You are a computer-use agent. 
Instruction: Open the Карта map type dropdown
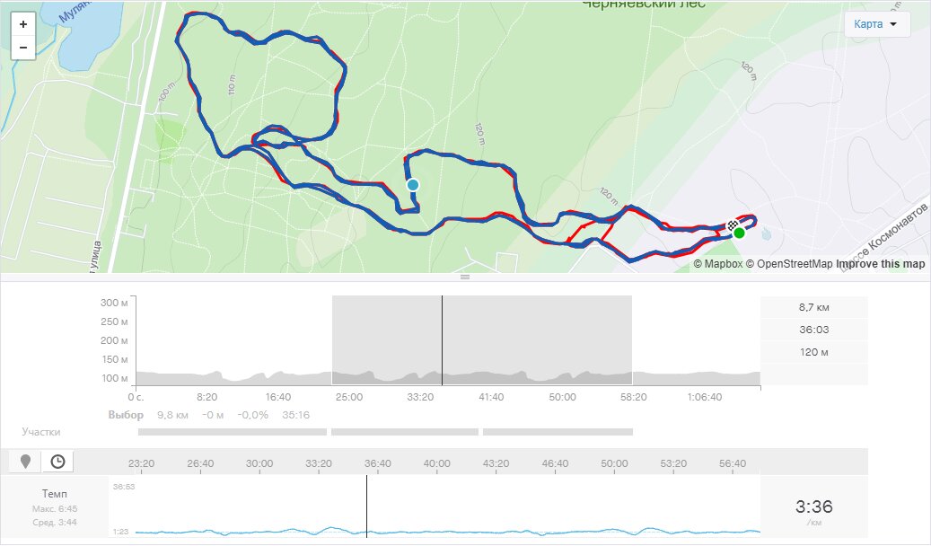876,24
